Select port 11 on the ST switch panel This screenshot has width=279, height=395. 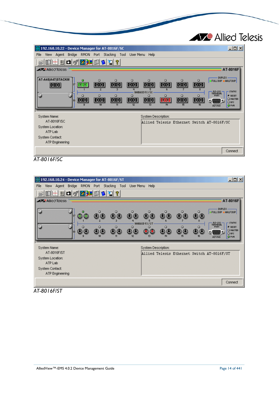click(x=116, y=231)
